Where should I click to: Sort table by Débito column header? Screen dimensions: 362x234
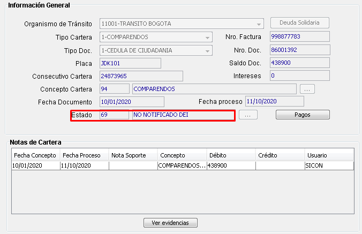tap(231, 155)
